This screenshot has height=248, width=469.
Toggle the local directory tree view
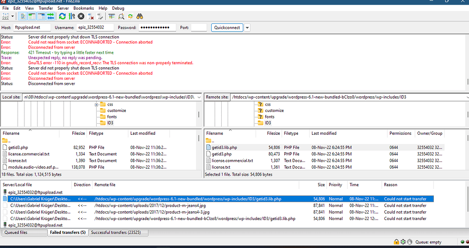pyautogui.click(x=32, y=17)
